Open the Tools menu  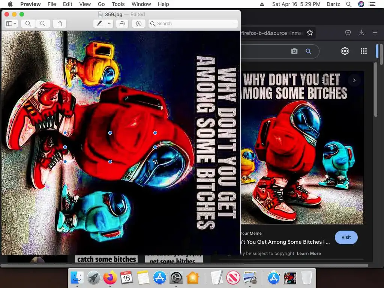tap(118, 4)
